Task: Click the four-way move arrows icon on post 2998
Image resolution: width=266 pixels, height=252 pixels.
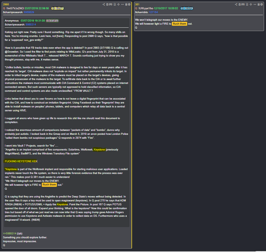Action: (118, 4)
